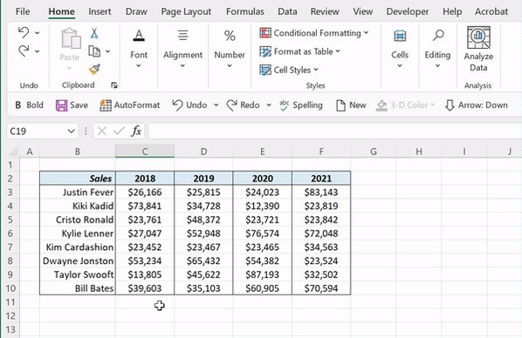The height and width of the screenshot is (338, 522).
Task: Click the Copy icon in Clipboard group
Action: (x=94, y=51)
